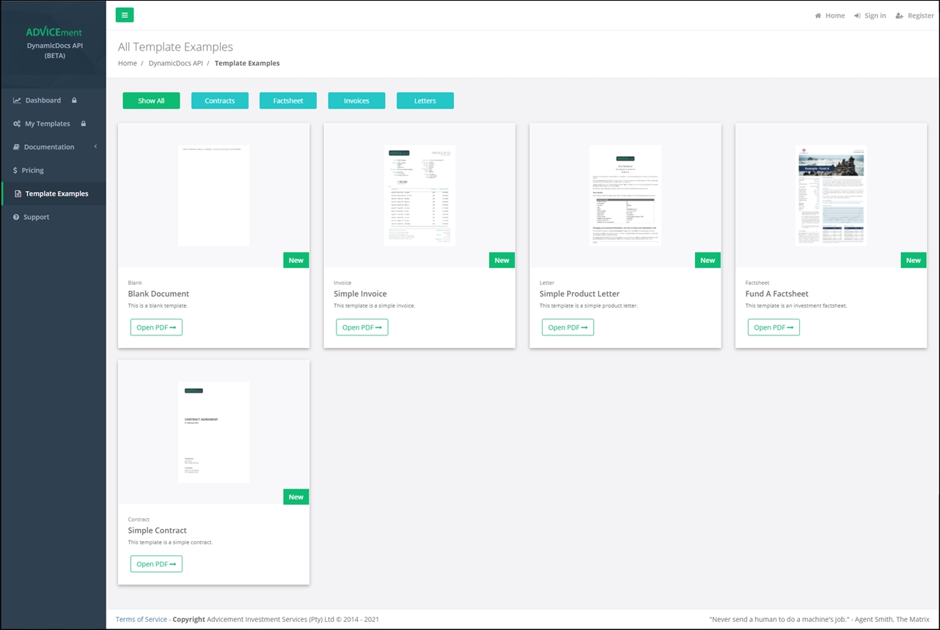Click the Support question mark icon
The image size is (940, 630).
(16, 218)
